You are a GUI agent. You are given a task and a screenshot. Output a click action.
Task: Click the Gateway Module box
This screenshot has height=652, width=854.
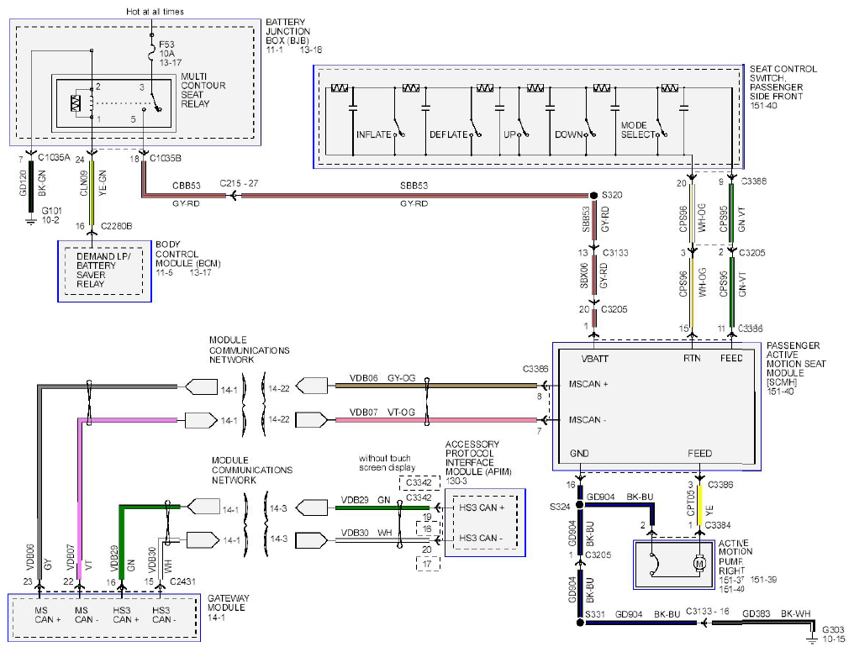[104, 618]
